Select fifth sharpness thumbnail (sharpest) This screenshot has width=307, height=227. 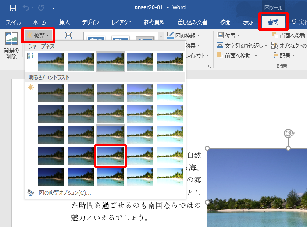pos(170,62)
